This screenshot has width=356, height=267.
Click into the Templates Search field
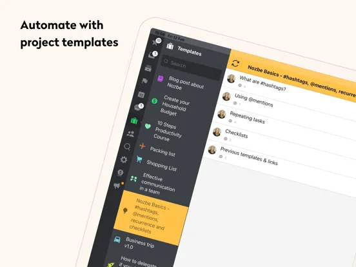[x=191, y=68]
